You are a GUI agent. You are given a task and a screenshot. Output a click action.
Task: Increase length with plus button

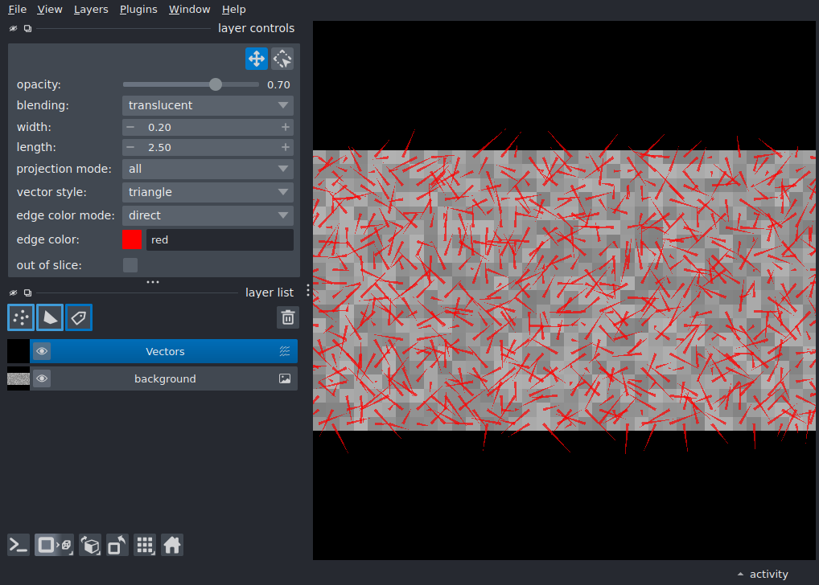(285, 148)
